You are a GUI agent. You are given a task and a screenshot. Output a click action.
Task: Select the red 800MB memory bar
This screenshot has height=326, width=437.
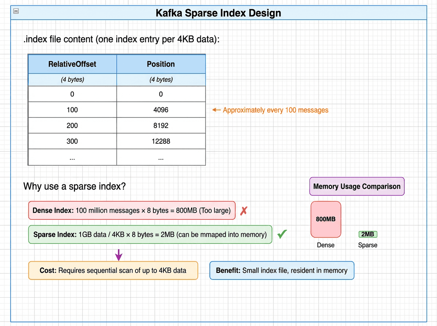[x=326, y=219]
